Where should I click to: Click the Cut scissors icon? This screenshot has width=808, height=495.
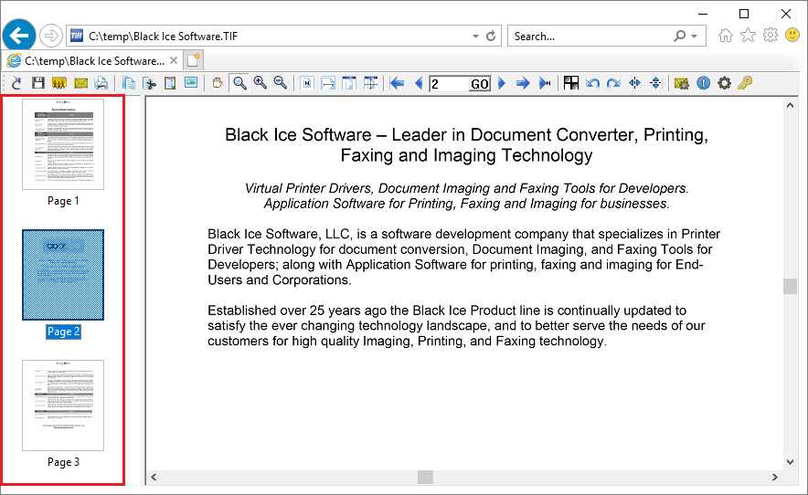pos(149,83)
